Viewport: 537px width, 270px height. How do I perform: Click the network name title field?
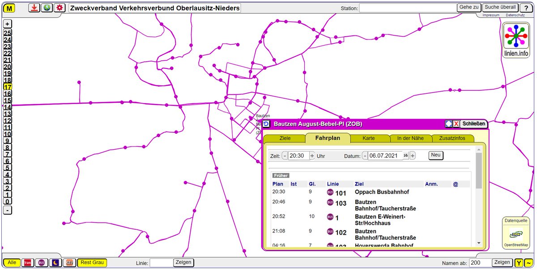(x=154, y=8)
